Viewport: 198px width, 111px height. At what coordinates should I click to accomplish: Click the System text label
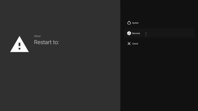tap(135, 23)
